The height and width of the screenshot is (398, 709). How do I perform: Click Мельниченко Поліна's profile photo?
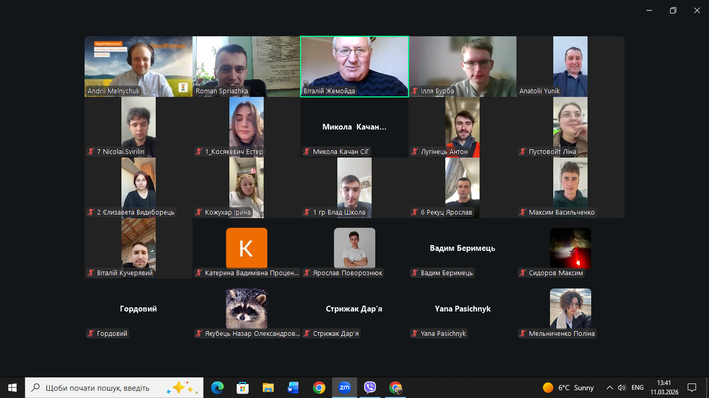[570, 309]
